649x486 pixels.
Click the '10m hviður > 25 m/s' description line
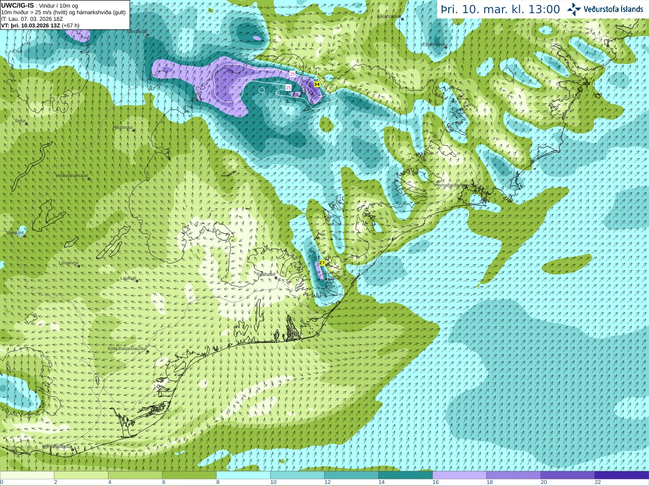pyautogui.click(x=63, y=12)
